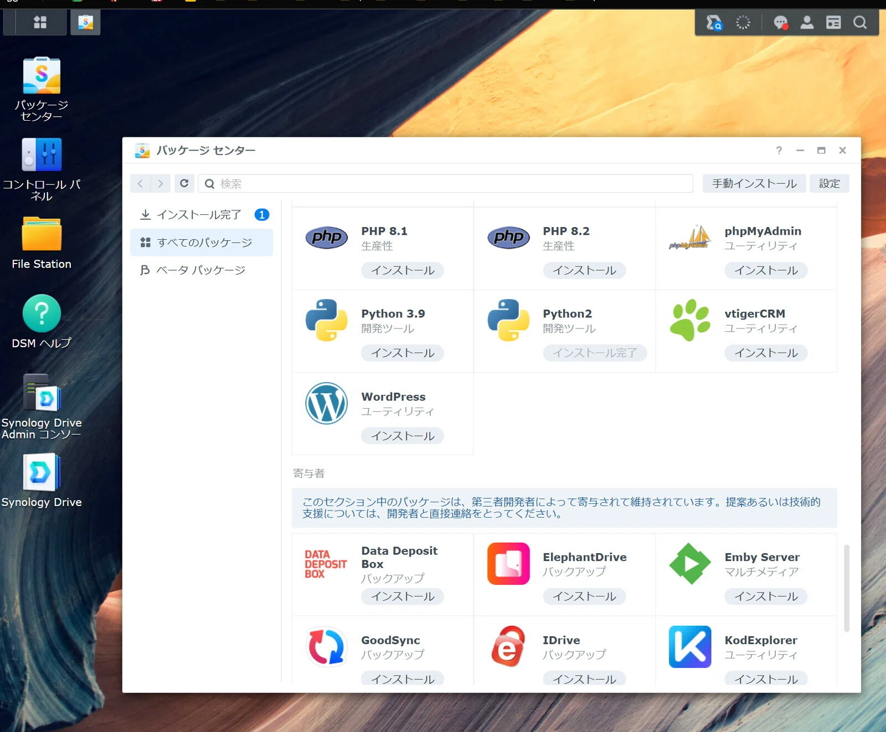
Task: Refresh the package list
Action: point(184,183)
